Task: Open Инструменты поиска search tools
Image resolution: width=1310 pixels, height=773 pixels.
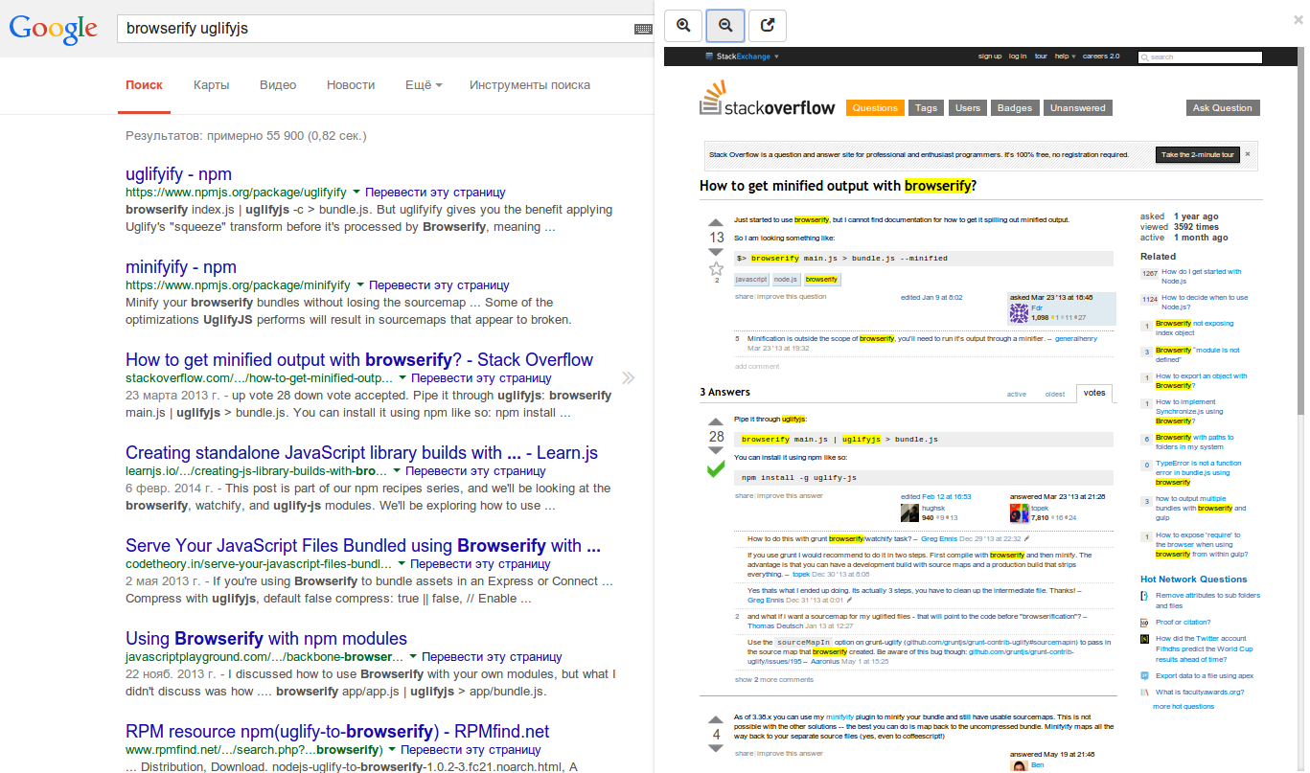Action: [530, 85]
